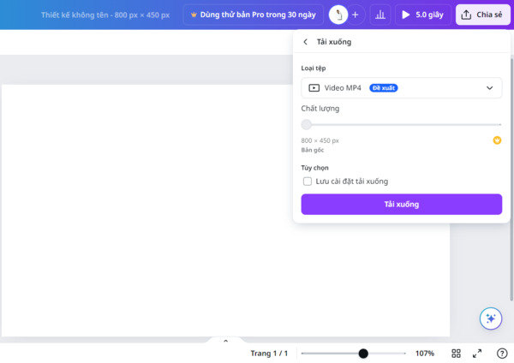The width and height of the screenshot is (514, 363).
Task: Open the grid view pages icon
Action: pyautogui.click(x=456, y=354)
